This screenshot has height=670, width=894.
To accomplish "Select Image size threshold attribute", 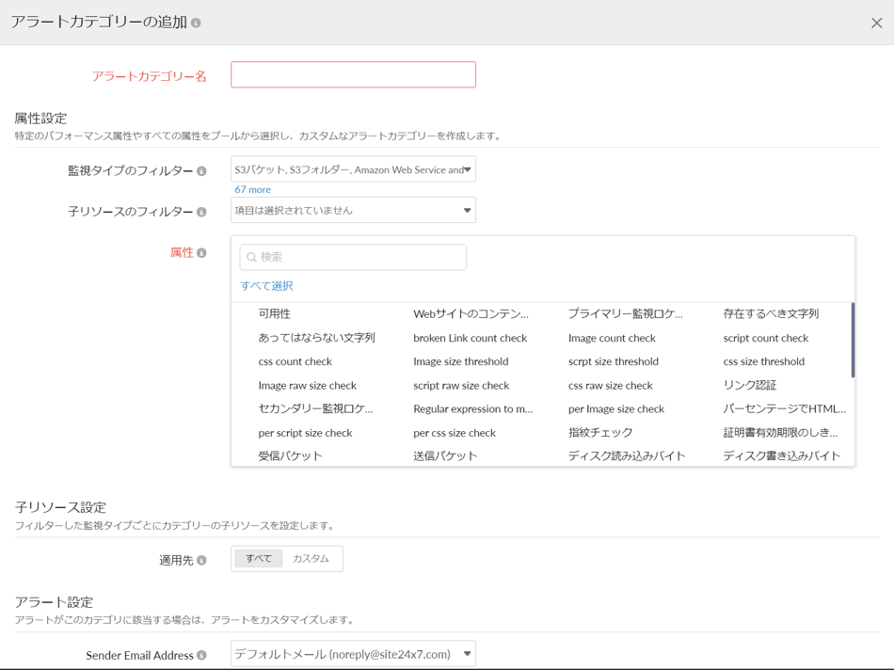I will coord(461,361).
